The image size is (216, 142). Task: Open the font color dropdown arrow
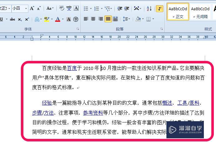(x=63, y=19)
